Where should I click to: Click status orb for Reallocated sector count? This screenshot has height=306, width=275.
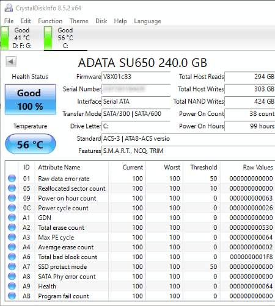[12, 188]
